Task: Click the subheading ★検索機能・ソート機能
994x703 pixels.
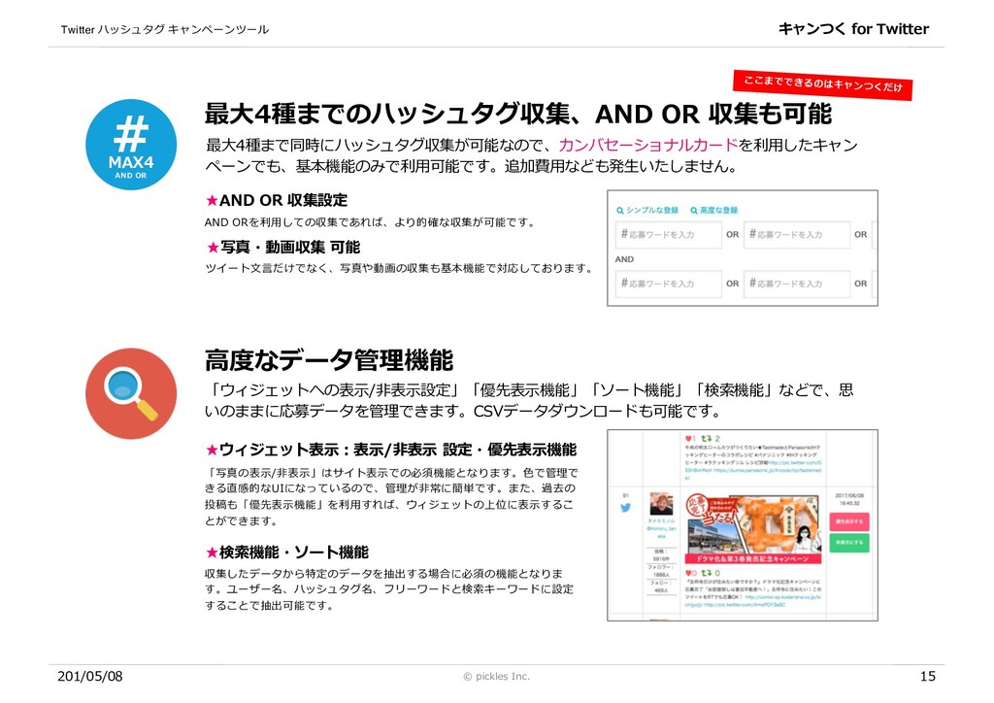Action: 286,552
